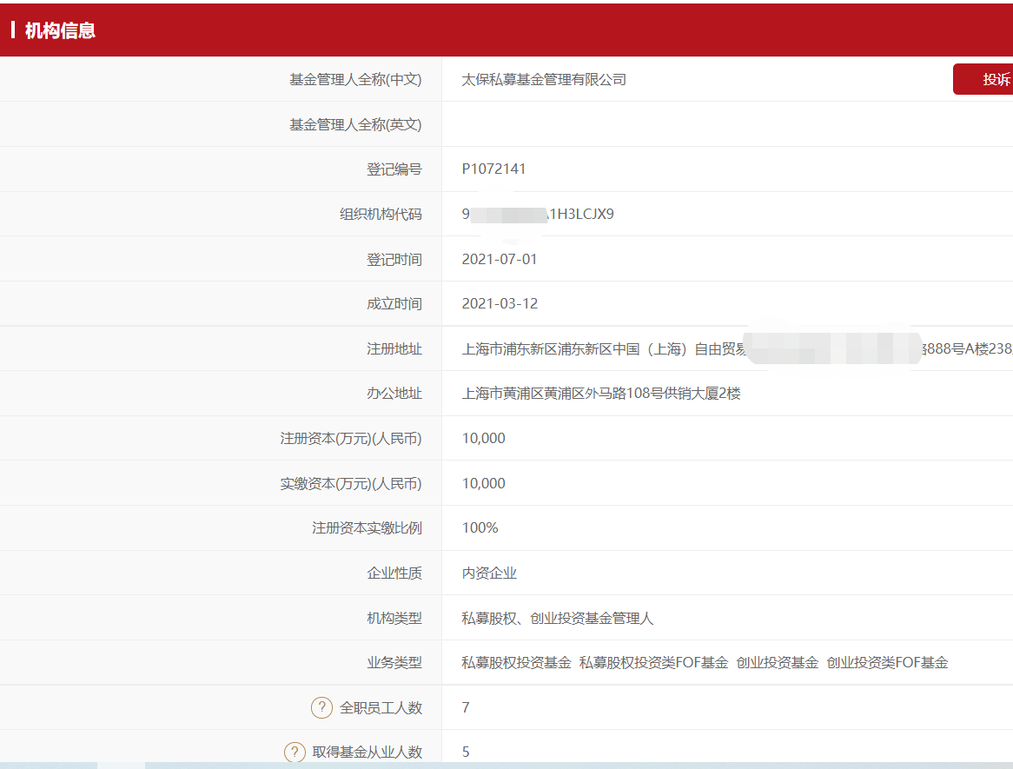Select office address 上海市黄浦区黄浦区外马路108号
This screenshot has height=769, width=1013.
click(x=601, y=394)
